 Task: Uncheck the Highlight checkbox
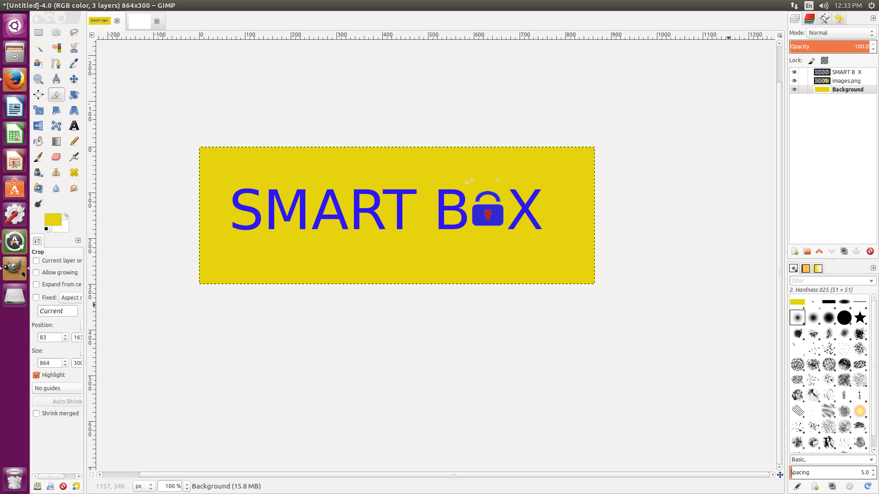36,375
